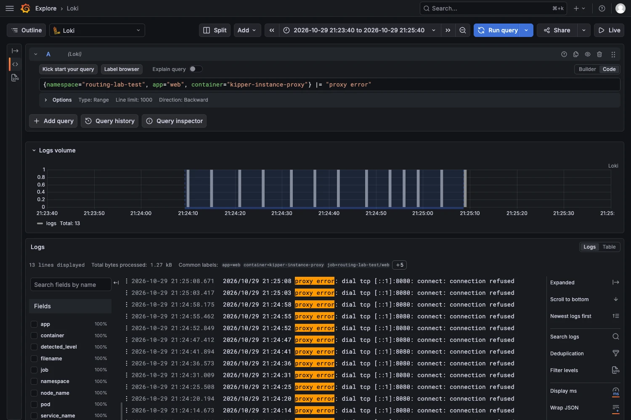Open the Loki data source dropdown
This screenshot has height=420, width=631.
tap(97, 30)
